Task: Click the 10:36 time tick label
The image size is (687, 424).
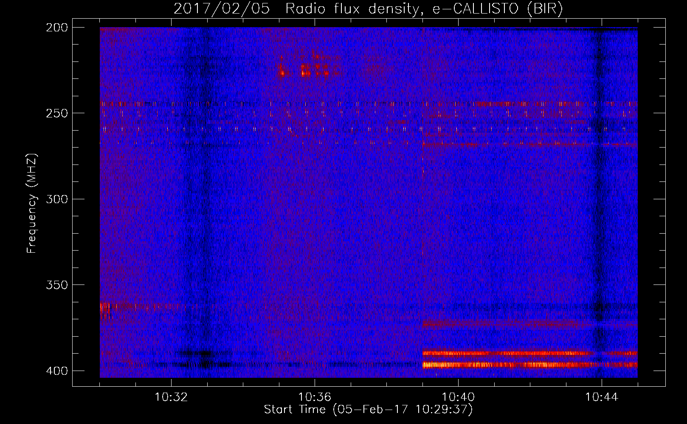Action: 315,397
